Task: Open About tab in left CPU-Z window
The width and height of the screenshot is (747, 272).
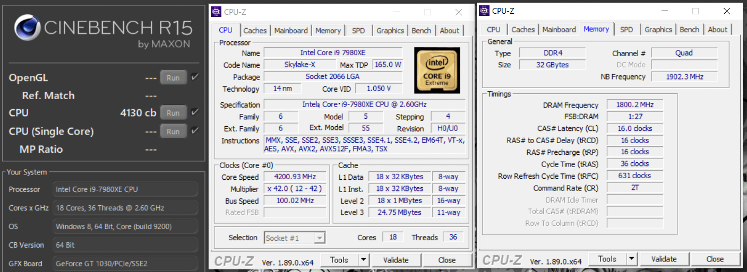Action: point(450,31)
